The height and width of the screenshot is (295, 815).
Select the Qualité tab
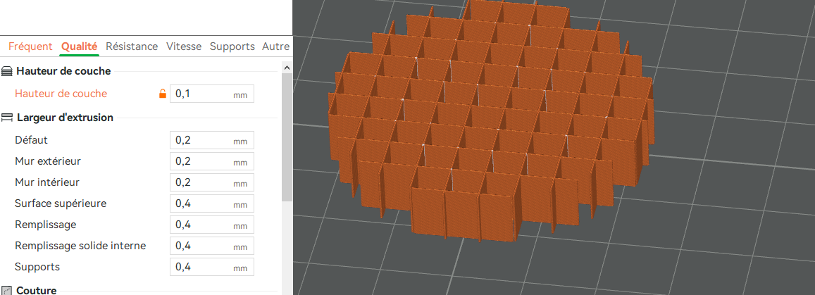tap(79, 46)
